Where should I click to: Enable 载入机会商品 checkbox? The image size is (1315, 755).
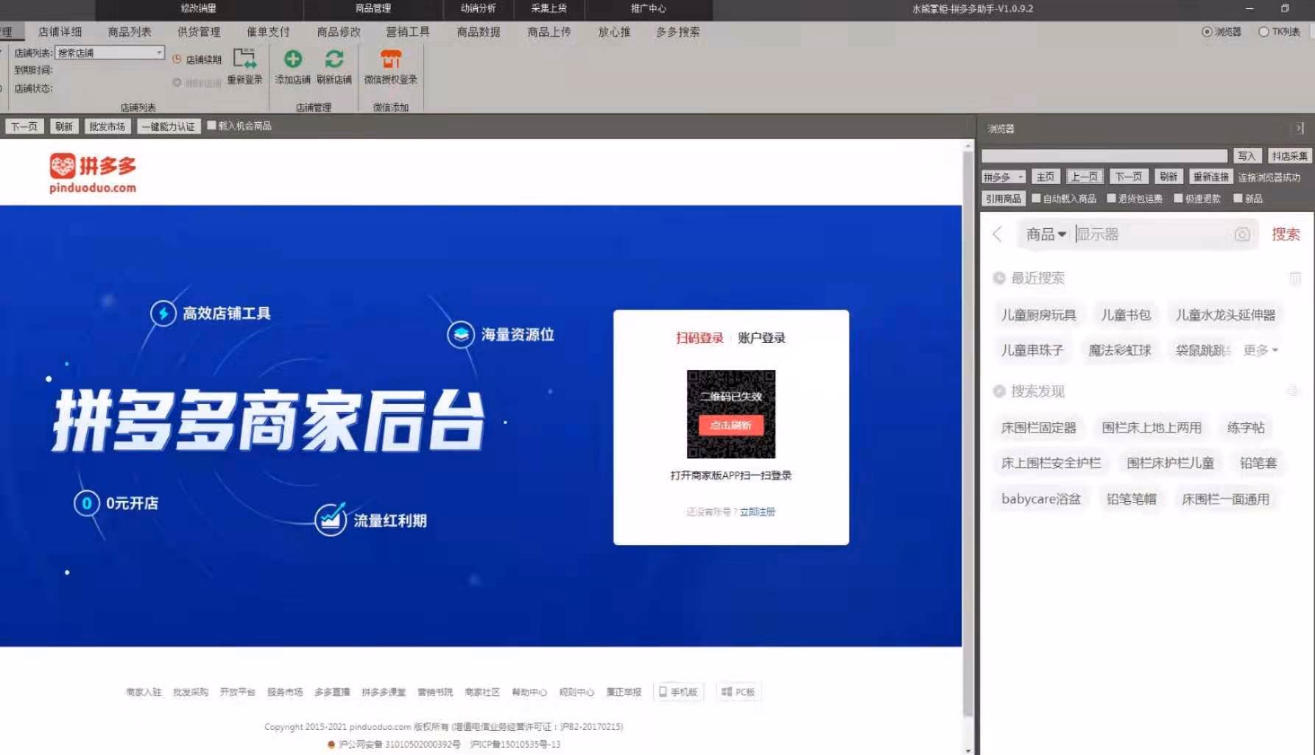coord(211,125)
